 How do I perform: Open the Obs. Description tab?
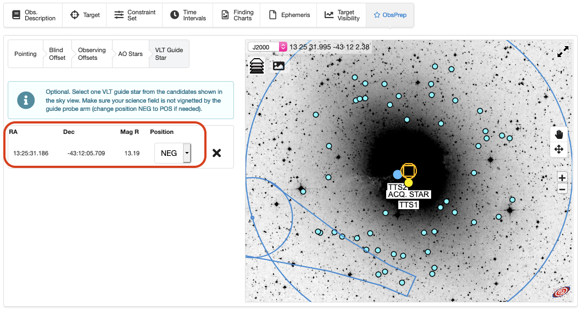34,15
